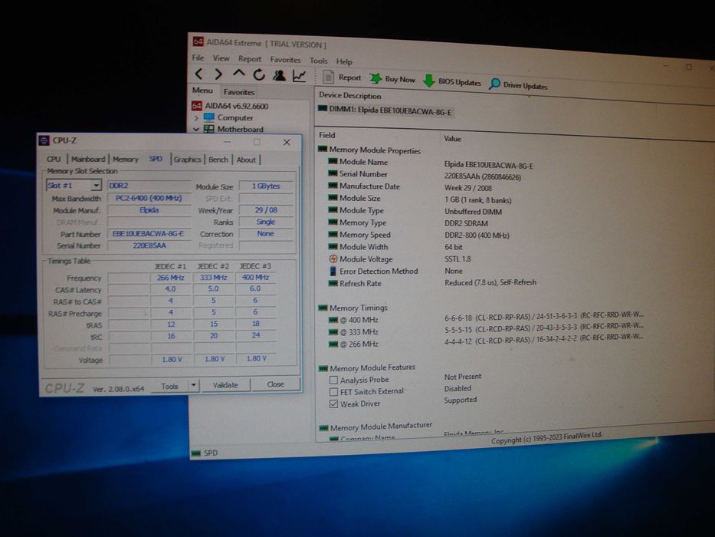Refresh AIDA64 with circular arrow icon
This screenshot has width=715, height=537.
click(258, 75)
